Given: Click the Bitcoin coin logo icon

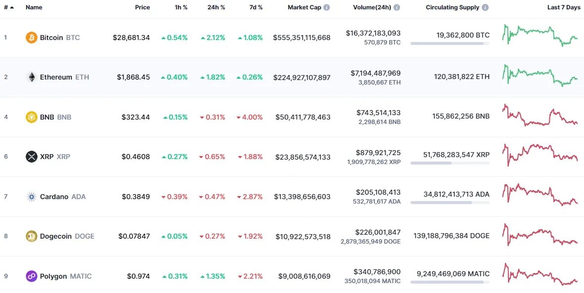Looking at the screenshot, I should (x=32, y=38).
